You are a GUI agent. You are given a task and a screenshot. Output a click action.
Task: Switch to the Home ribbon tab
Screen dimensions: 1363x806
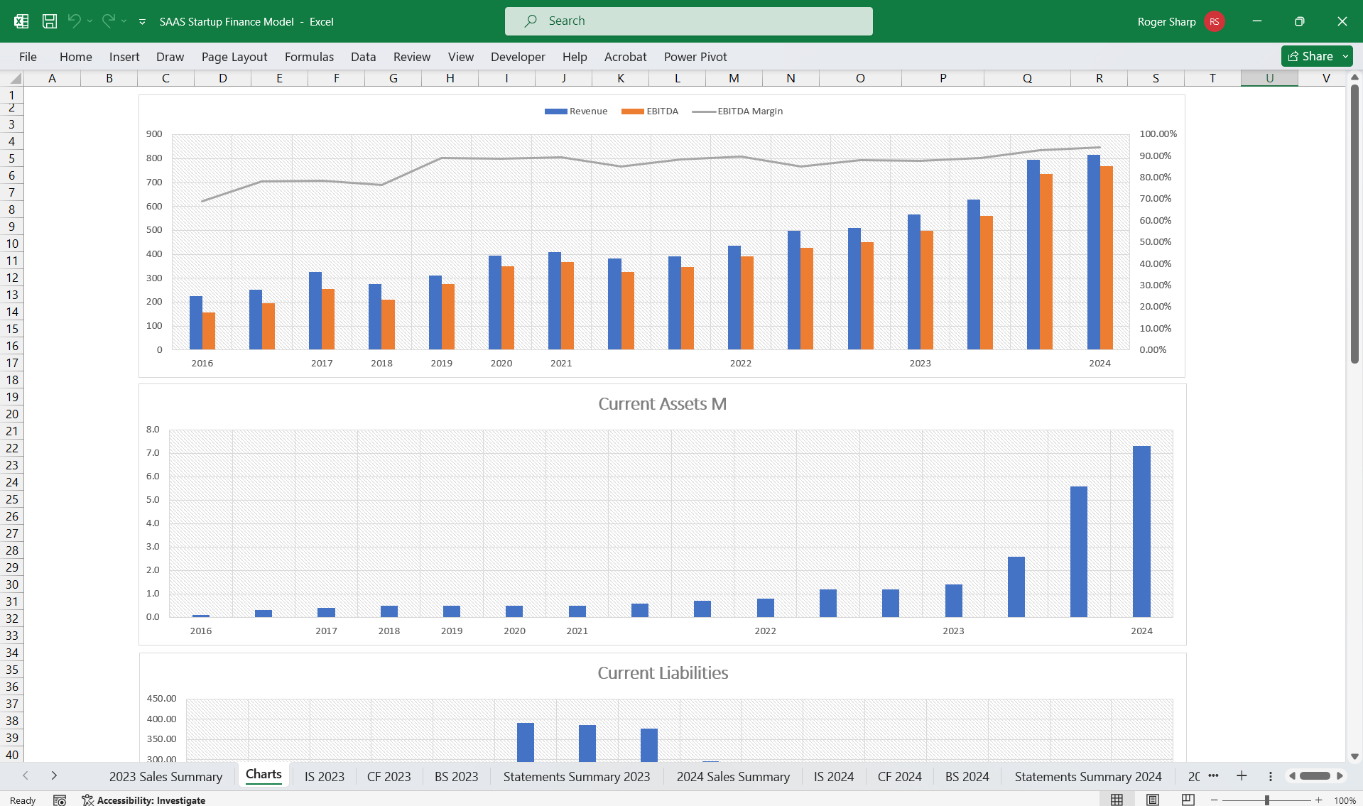point(76,57)
